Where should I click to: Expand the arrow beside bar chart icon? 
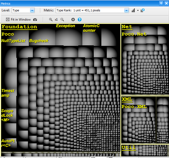(138, 10)
